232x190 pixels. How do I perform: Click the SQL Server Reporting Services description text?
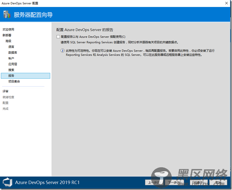point(119,42)
